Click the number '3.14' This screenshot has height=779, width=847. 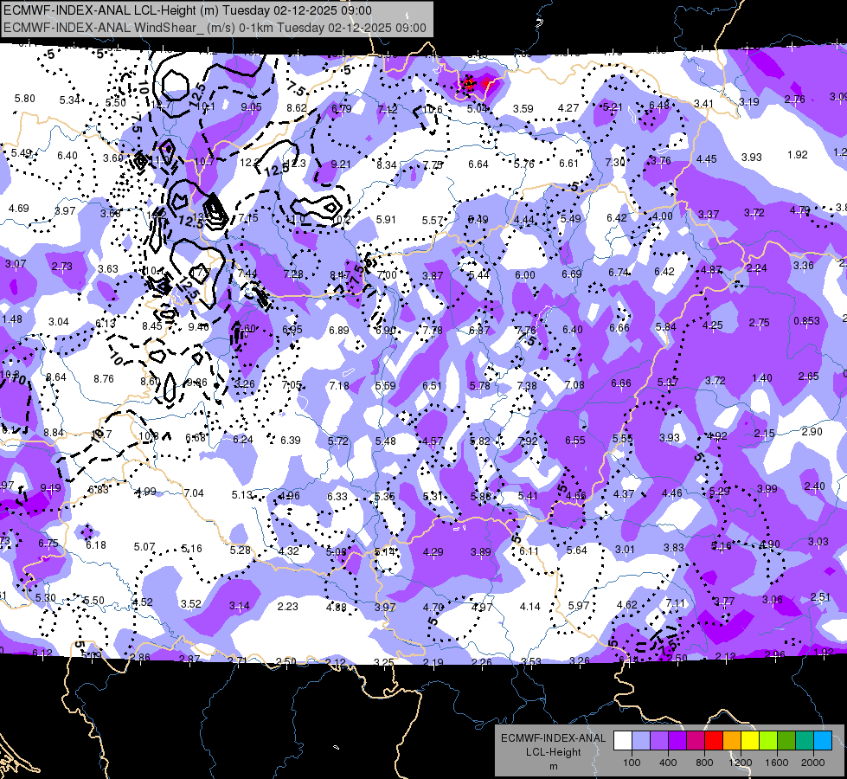click(x=240, y=606)
